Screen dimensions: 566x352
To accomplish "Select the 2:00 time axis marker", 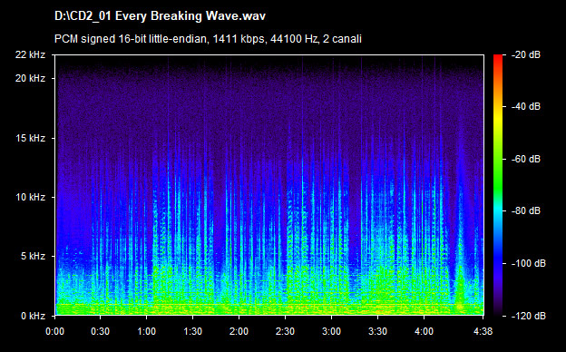I will point(239,331).
